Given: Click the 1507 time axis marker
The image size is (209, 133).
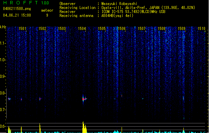Looking at the screenshot, I should (x=142, y=29).
